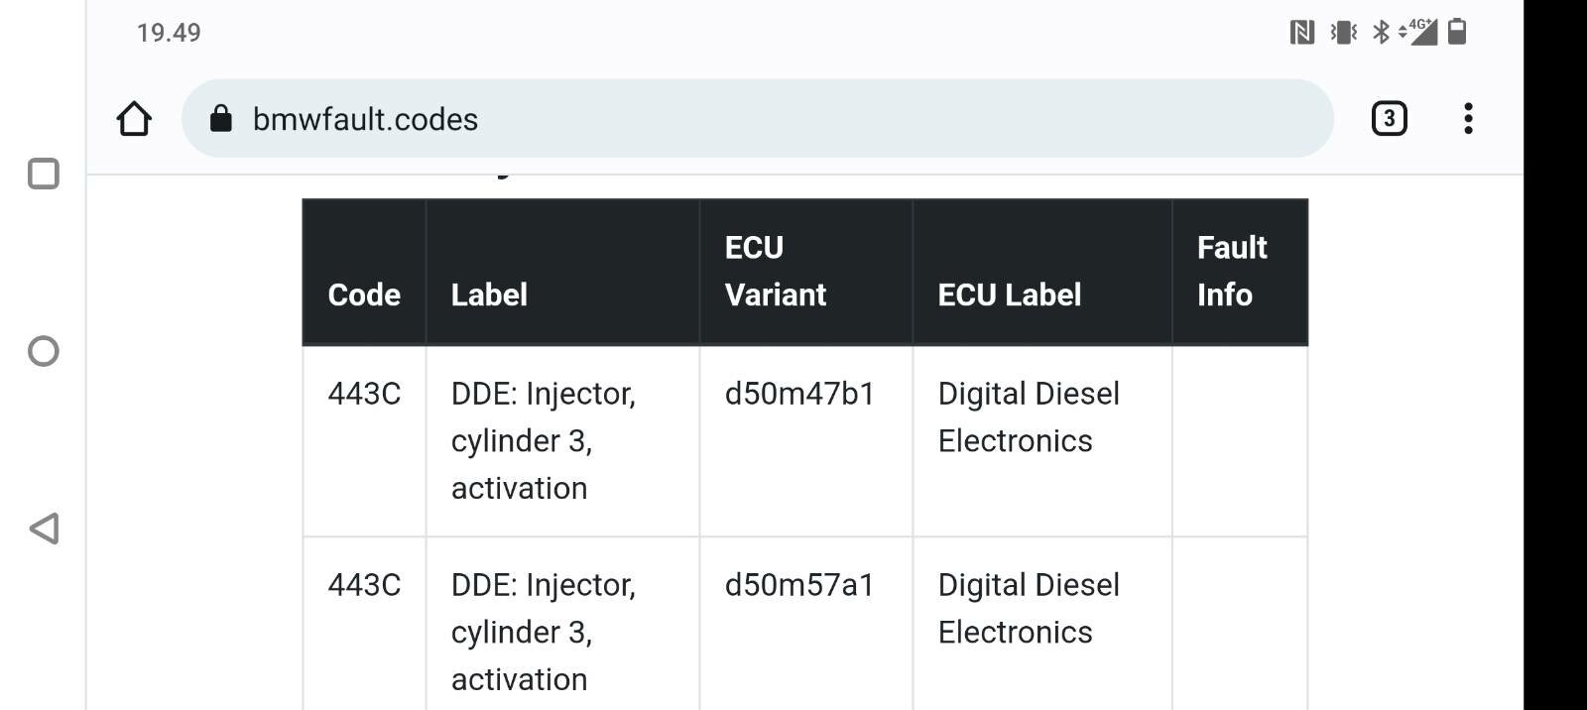Image resolution: width=1587 pixels, height=710 pixels.
Task: Open the Chrome three-dot menu
Action: 1468,119
